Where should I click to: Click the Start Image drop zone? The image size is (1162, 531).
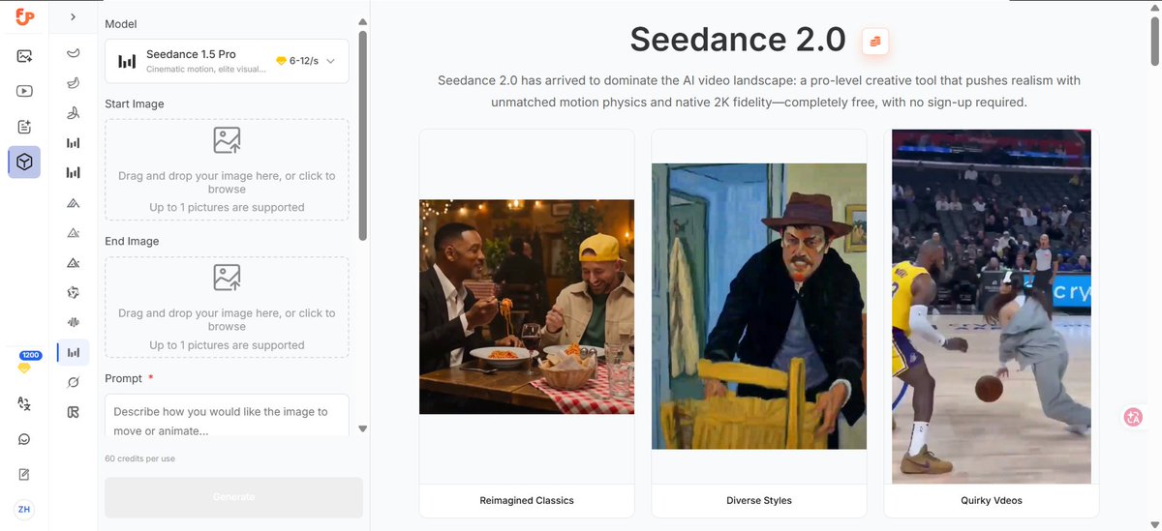click(x=227, y=169)
